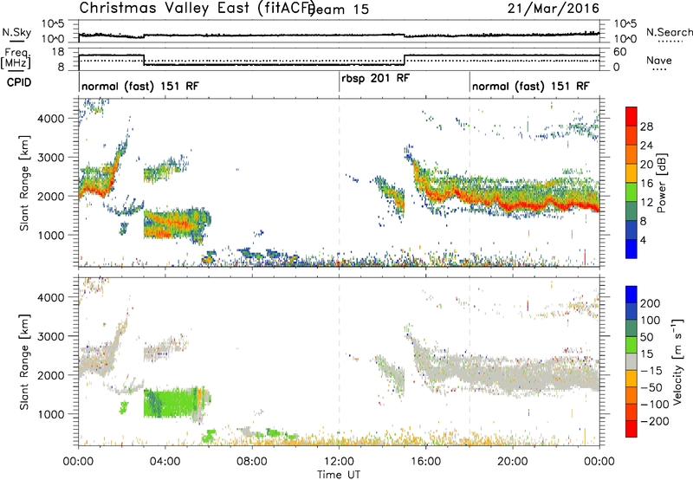Click the Slant Range [km] label of velocity panel

point(24,361)
